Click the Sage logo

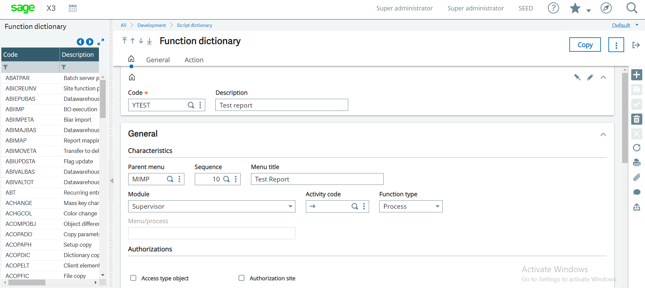point(23,8)
